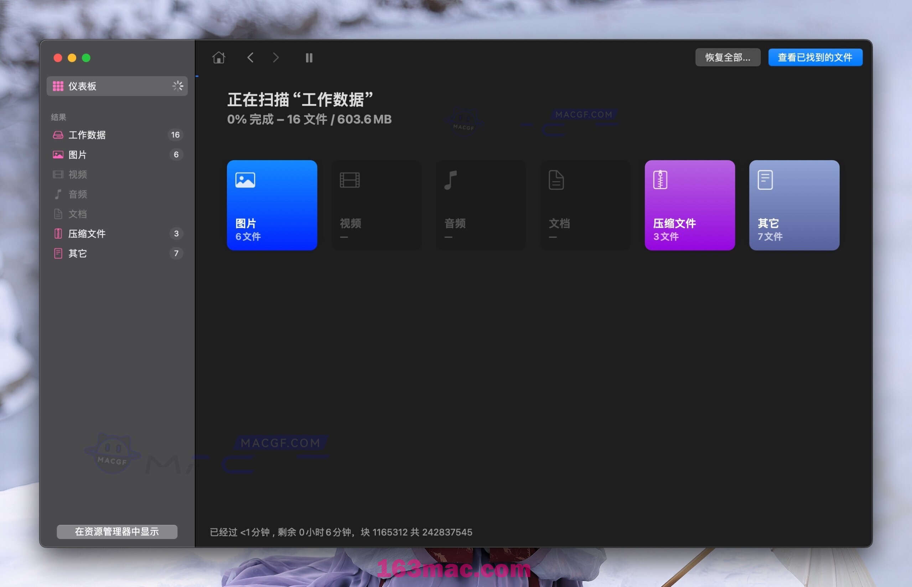Pause the scan in progress

click(x=309, y=58)
